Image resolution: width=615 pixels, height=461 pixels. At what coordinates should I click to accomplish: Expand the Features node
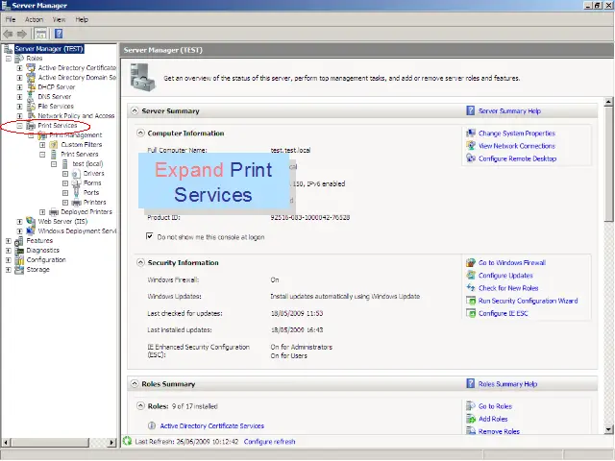9,241
